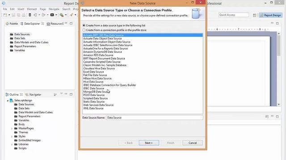
Task: Open the Navigate menu
Action: tap(54, 9)
